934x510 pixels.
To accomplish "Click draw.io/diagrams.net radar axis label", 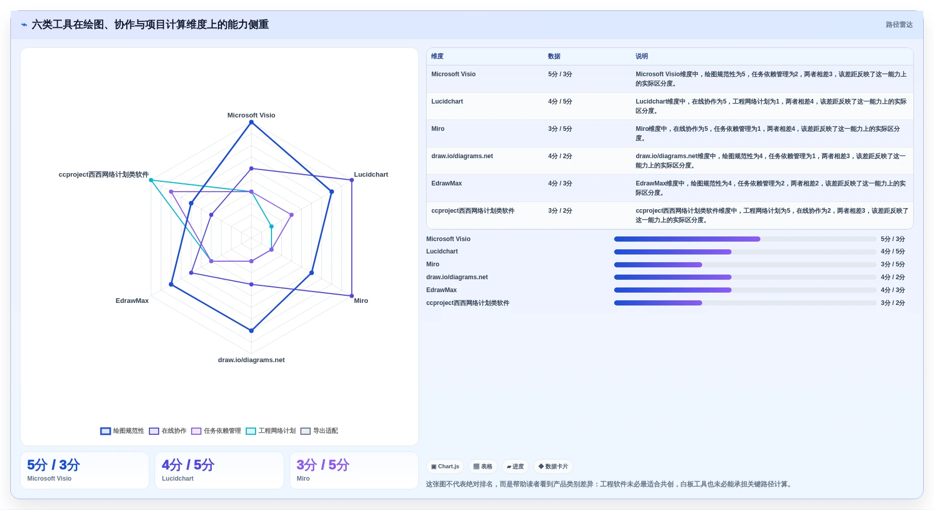I will (251, 360).
